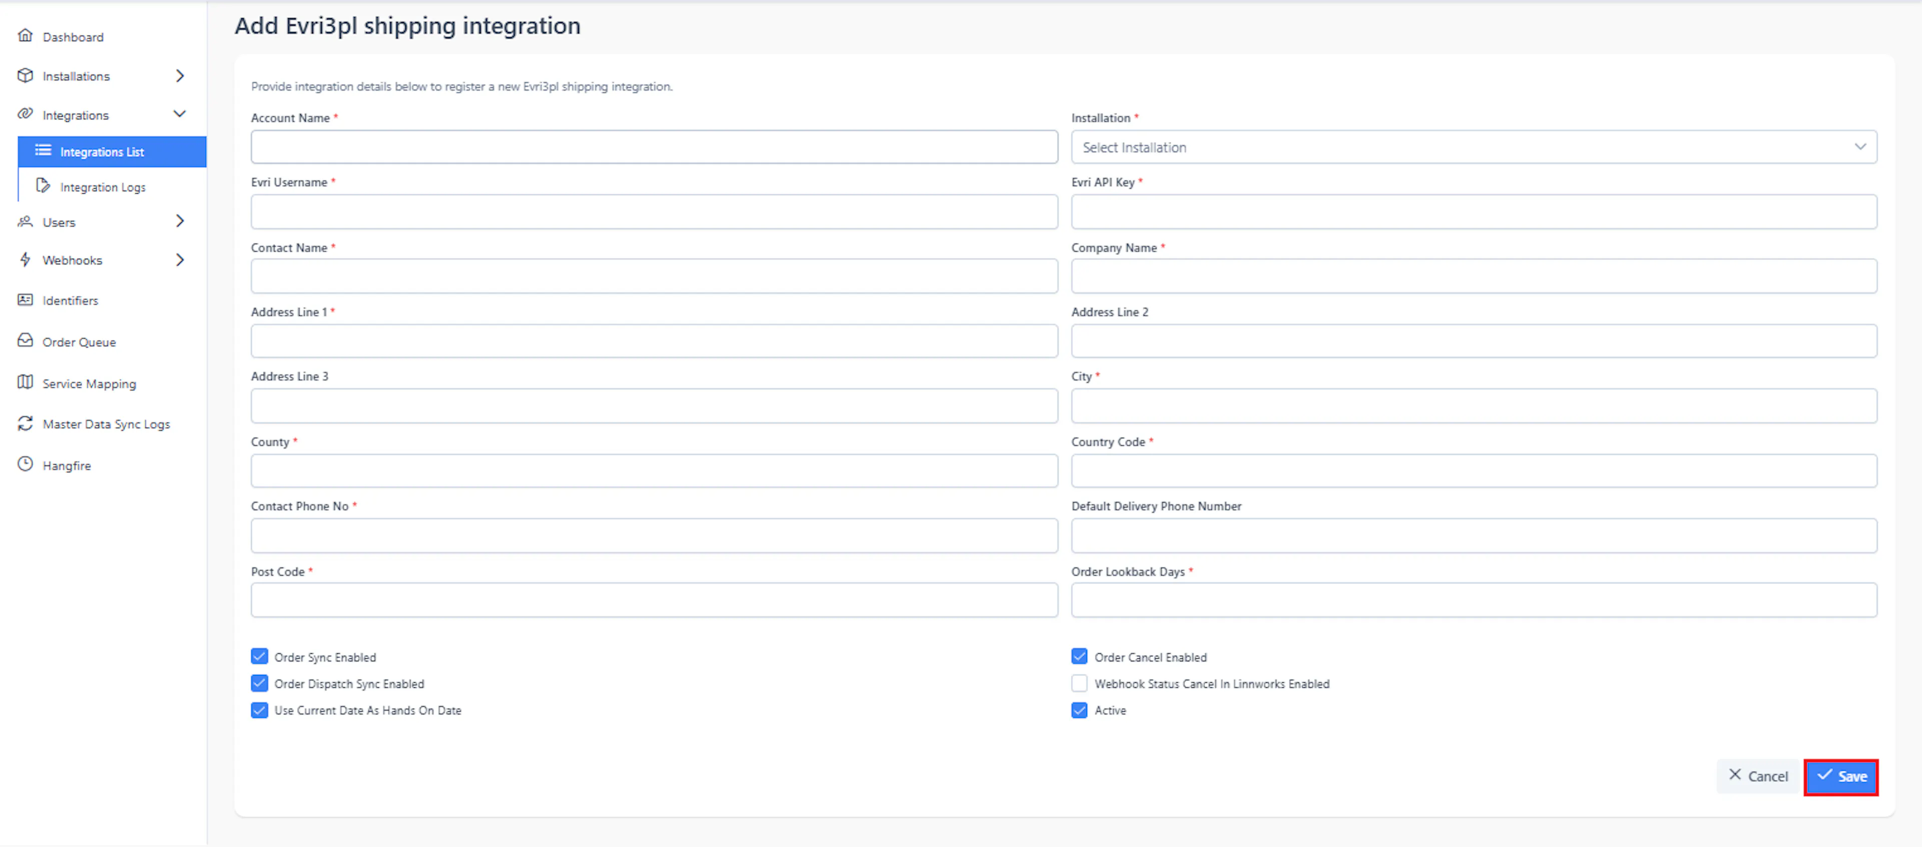Focus the Address Line 3 field
The image size is (1922, 847).
coord(654,406)
